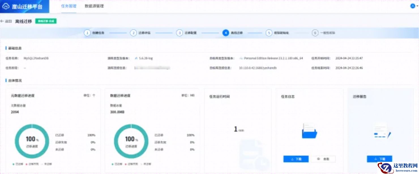Click the 崖山迁移平台 cloud logo icon
This screenshot has height=174, width=419.
tap(6, 7)
